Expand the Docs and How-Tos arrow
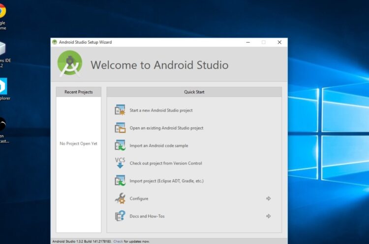369x244 pixels. [268, 216]
